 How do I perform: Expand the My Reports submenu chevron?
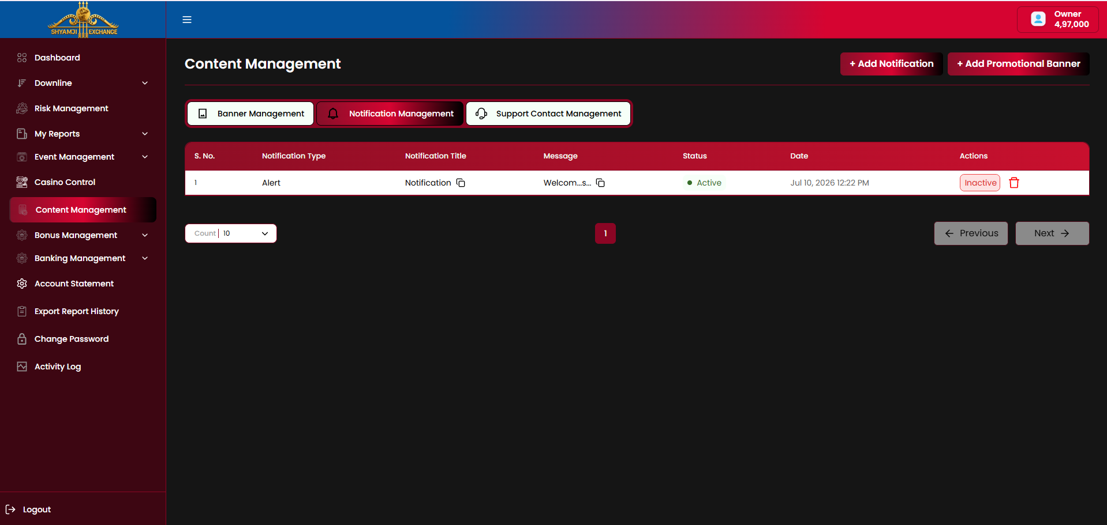[x=145, y=134]
